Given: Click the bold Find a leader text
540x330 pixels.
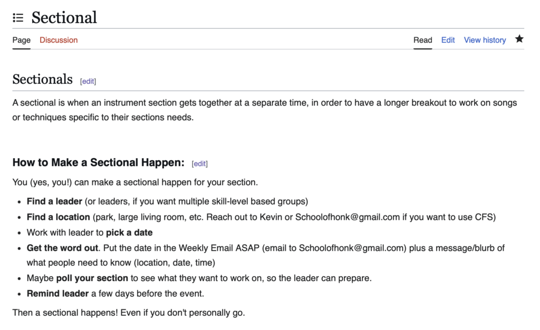Looking at the screenshot, I should tap(54, 201).
